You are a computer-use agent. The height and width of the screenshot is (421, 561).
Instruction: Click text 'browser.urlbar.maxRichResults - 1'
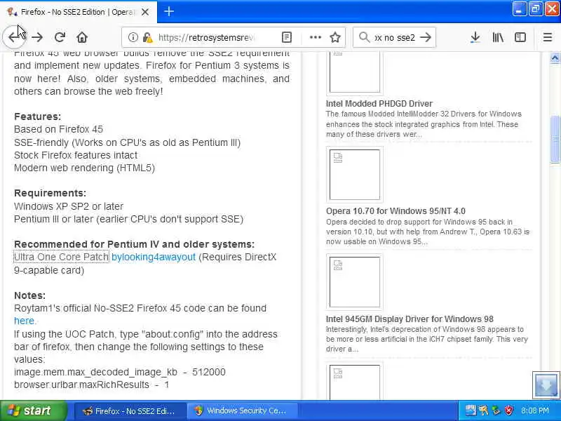[92, 385]
